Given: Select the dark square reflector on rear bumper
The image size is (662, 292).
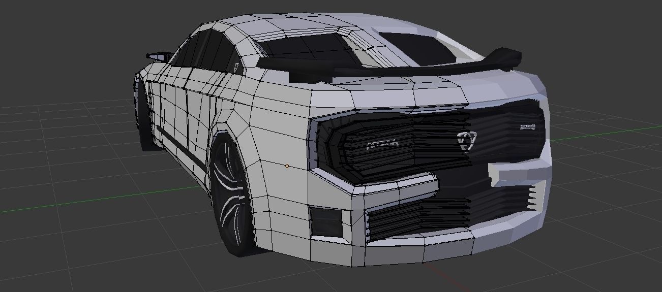Looking at the screenshot, I should pos(326,221).
